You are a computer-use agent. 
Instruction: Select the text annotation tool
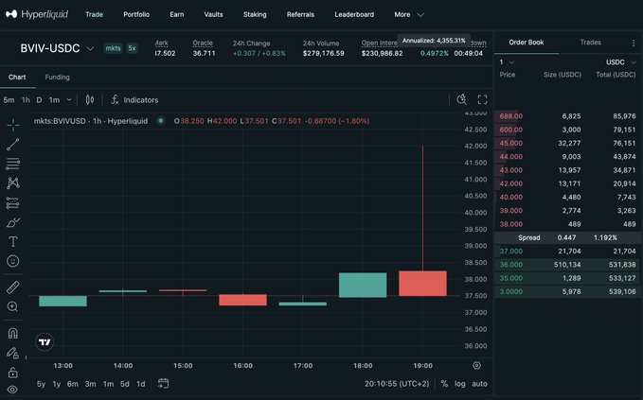[13, 241]
